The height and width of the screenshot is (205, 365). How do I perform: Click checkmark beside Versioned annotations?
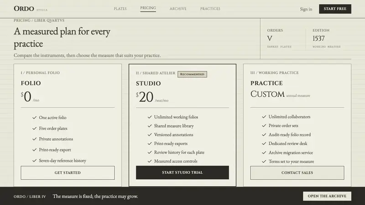(x=150, y=134)
